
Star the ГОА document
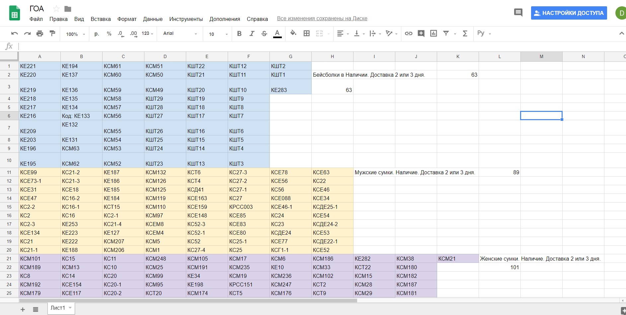tap(56, 9)
